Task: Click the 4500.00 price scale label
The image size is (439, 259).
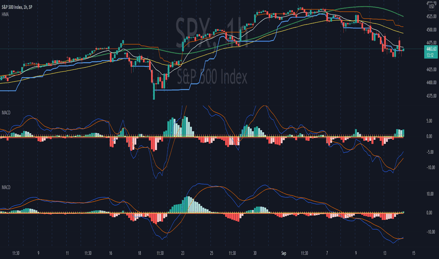Action: coord(431,30)
